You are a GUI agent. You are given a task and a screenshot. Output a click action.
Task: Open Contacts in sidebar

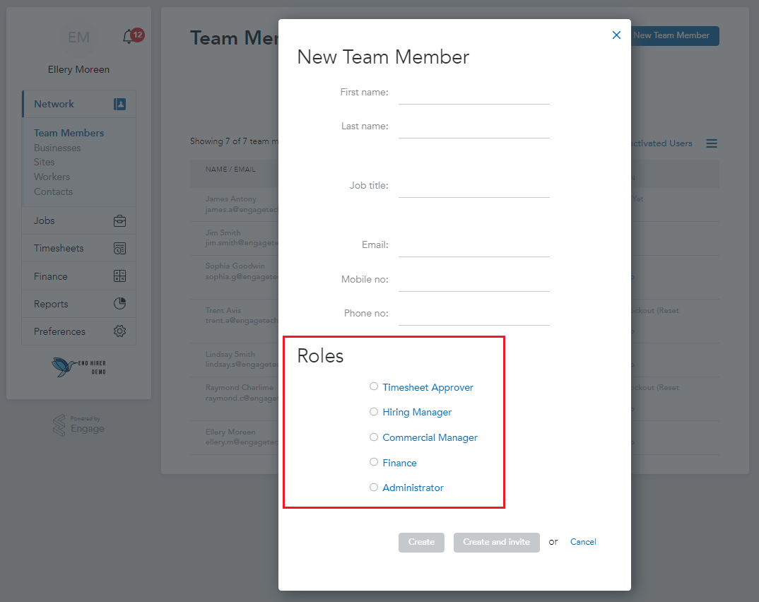point(53,192)
